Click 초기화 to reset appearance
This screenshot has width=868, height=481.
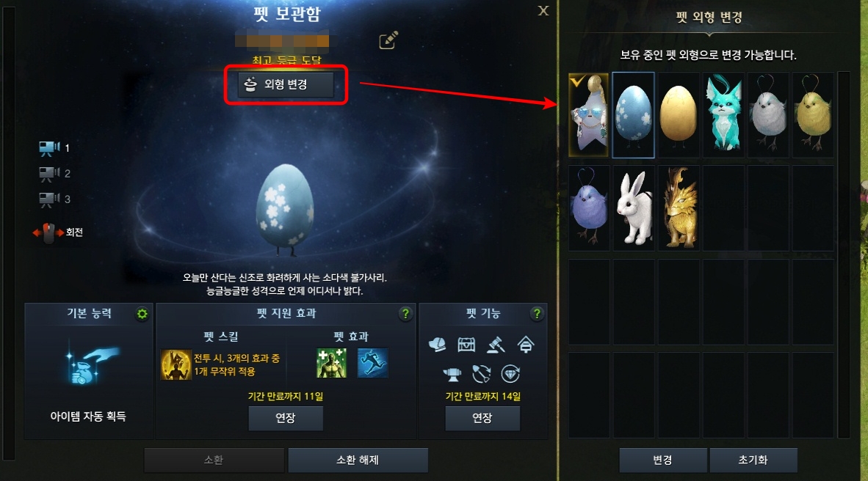tap(753, 460)
